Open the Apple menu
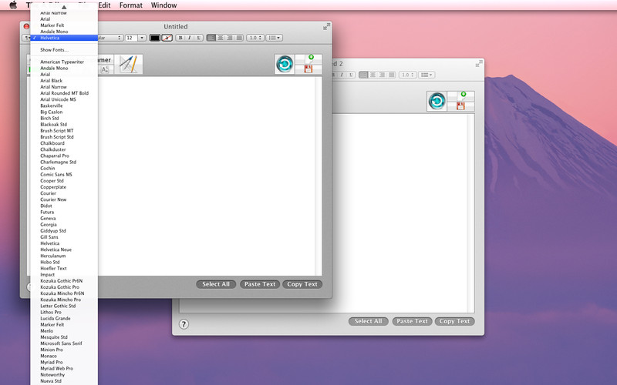This screenshot has height=385, width=617. (13, 5)
